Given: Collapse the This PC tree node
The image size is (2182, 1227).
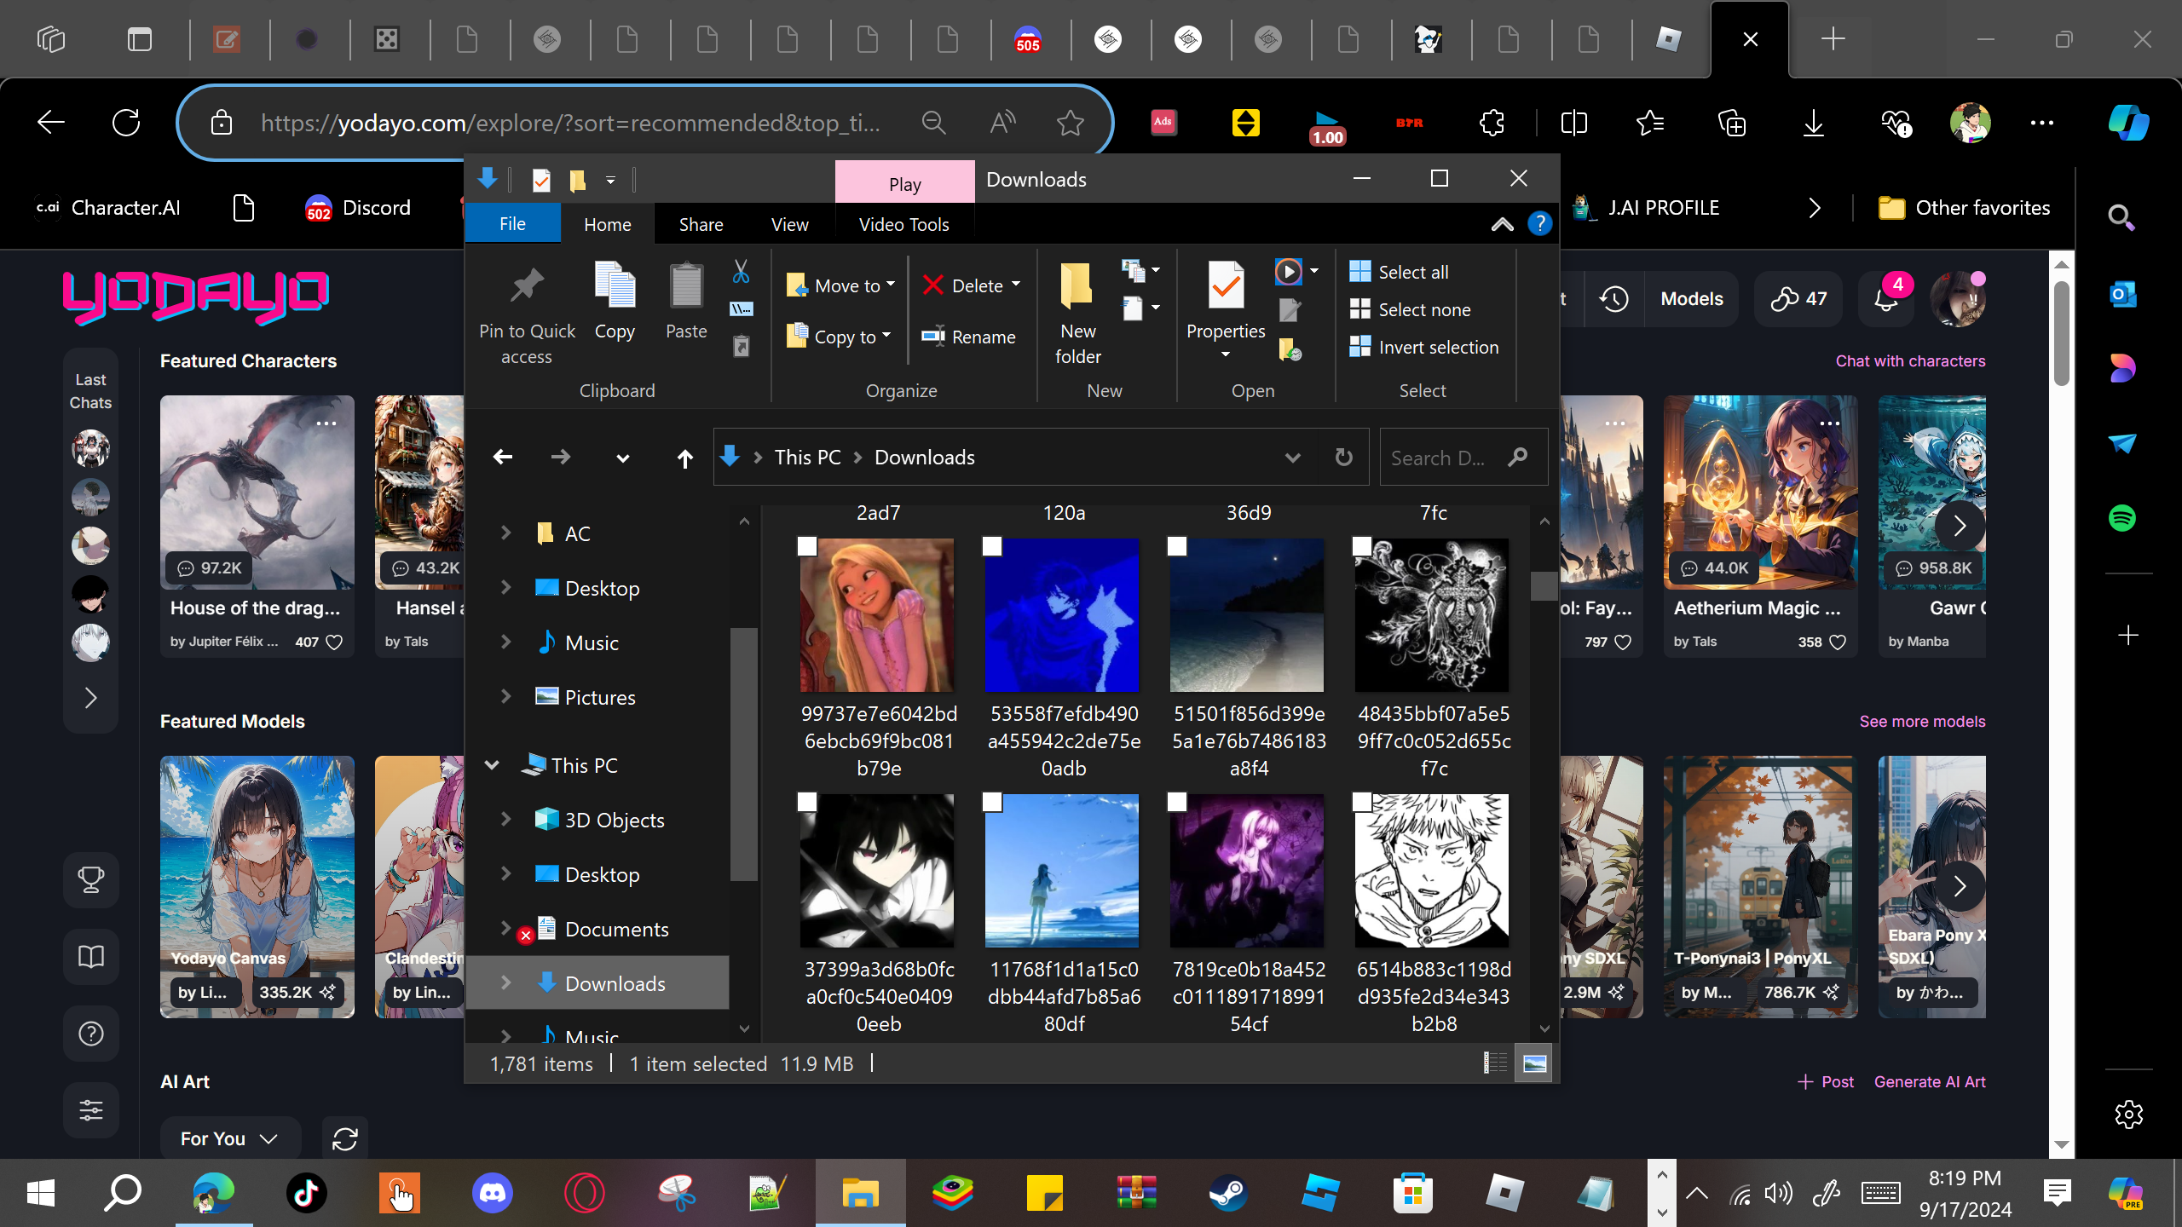Looking at the screenshot, I should tap(492, 765).
